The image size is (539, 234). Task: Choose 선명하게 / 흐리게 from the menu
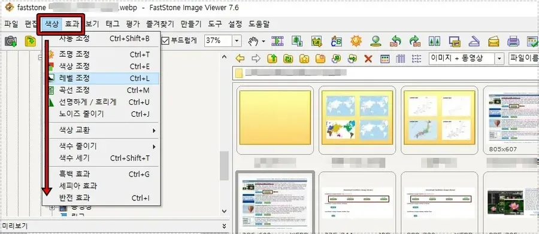coord(101,102)
